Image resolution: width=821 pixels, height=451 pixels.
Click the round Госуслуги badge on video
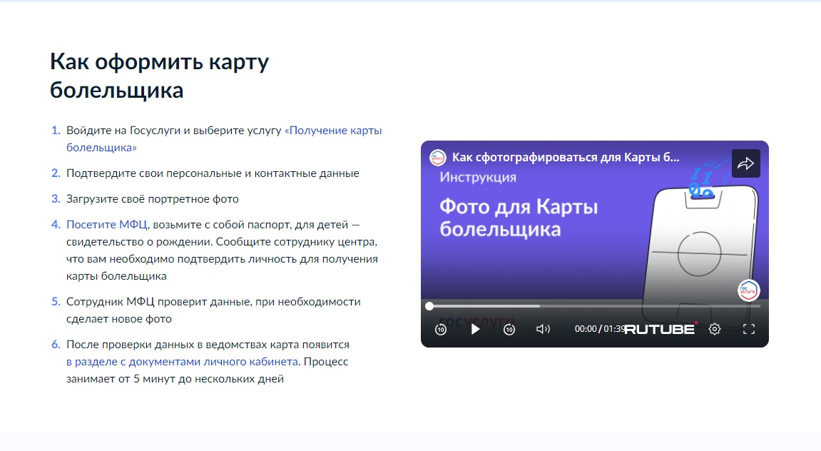click(x=748, y=290)
